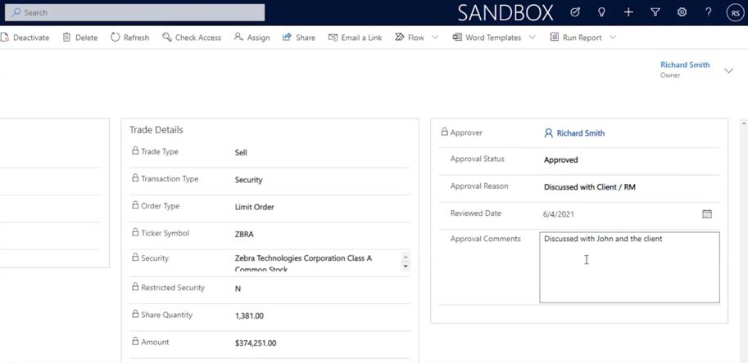Viewport: 748px width, 363px height.
Task: Click the Approver person icon
Action: point(549,133)
